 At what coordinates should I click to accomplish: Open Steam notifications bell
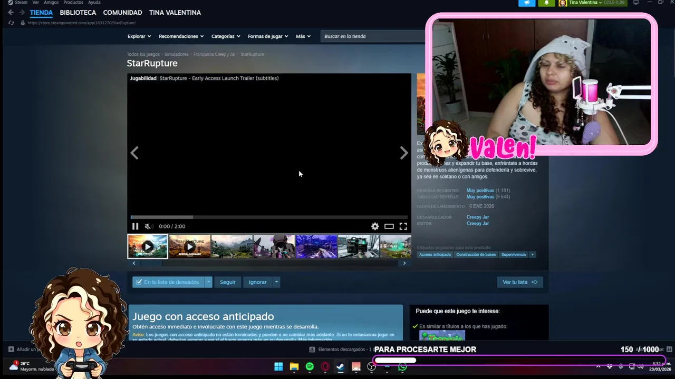pyautogui.click(x=546, y=3)
